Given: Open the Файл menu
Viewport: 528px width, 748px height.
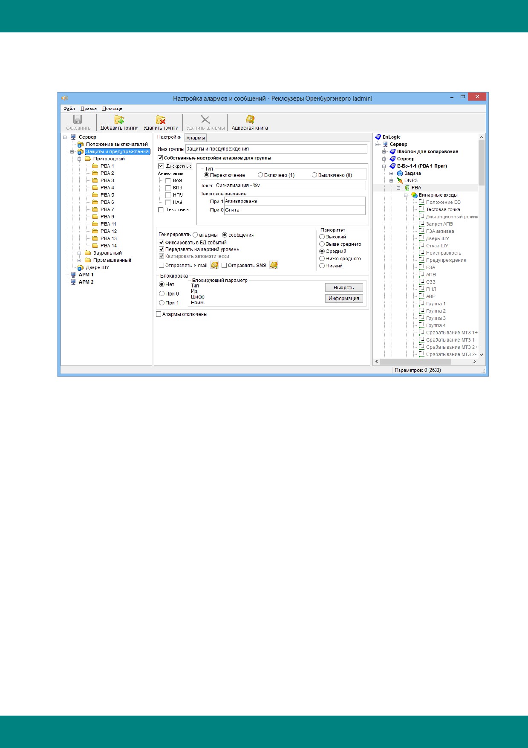Looking at the screenshot, I should point(69,108).
